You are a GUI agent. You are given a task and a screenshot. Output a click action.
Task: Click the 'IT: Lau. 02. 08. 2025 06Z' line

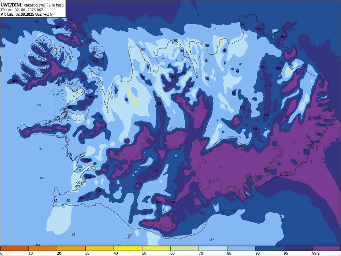[x=22, y=10]
